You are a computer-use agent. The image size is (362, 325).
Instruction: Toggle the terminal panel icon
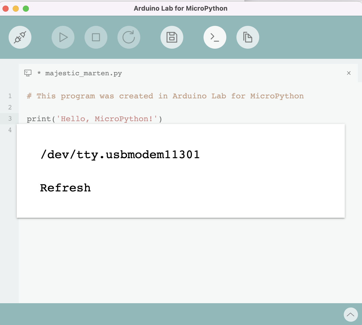click(x=215, y=37)
